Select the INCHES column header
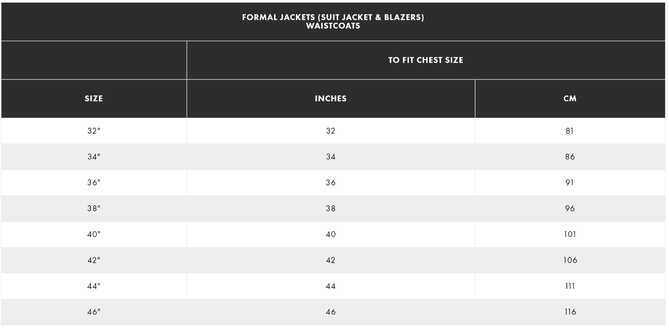Image resolution: width=669 pixels, height=331 pixels. point(330,98)
